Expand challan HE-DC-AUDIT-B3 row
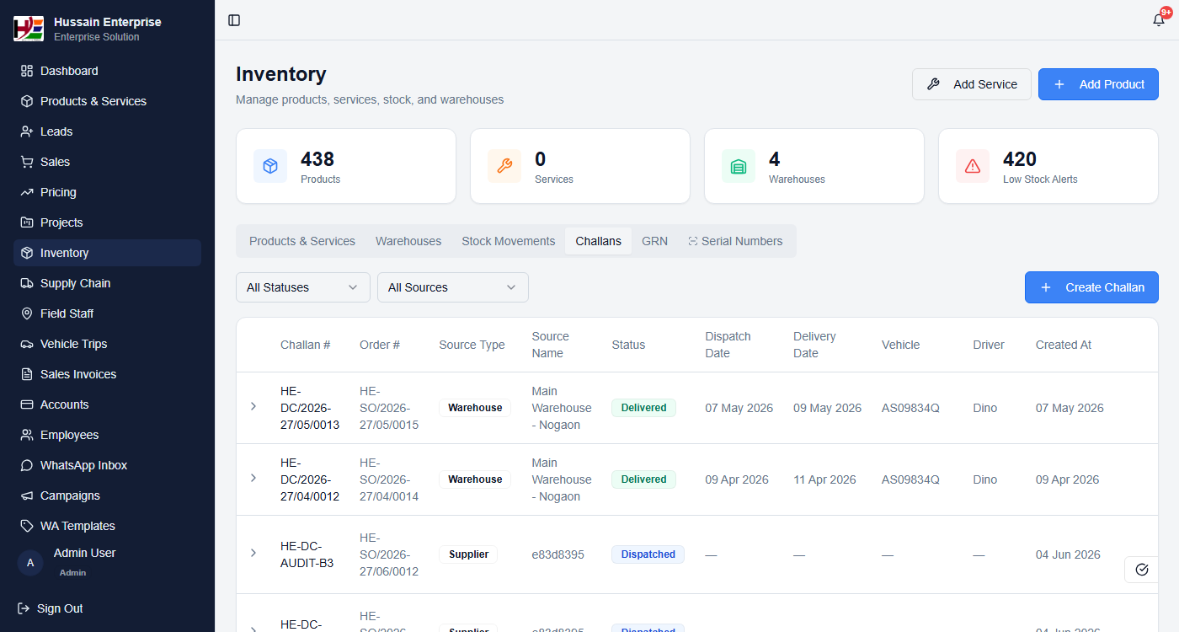 coord(253,553)
